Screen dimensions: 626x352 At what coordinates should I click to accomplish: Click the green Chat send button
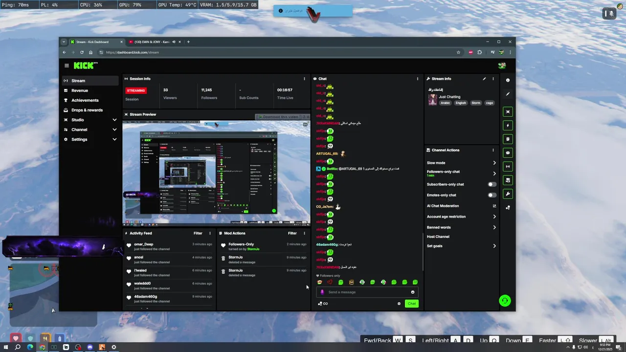(x=412, y=304)
